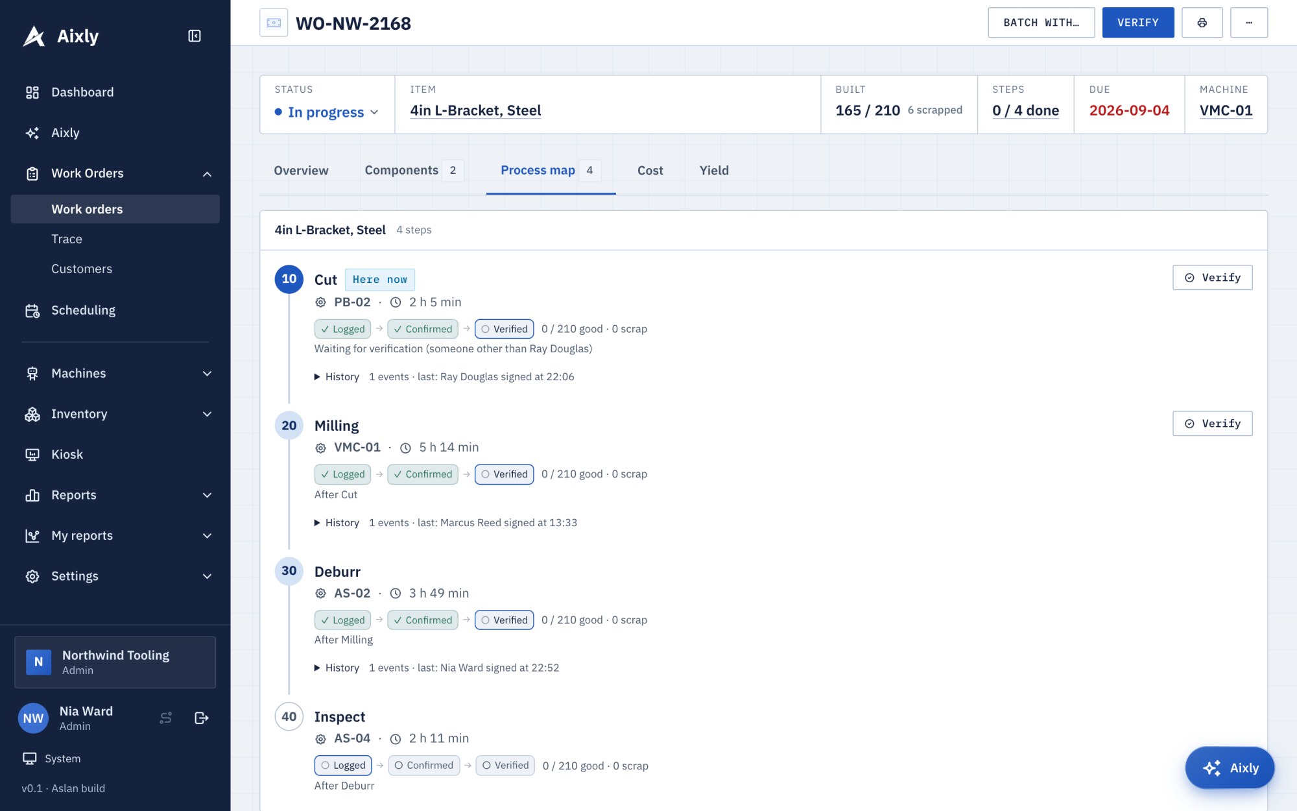The image size is (1297, 811).
Task: Toggle the Verified status on Cut step
Action: click(x=504, y=329)
